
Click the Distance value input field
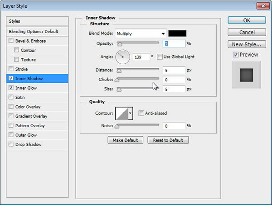point(174,70)
